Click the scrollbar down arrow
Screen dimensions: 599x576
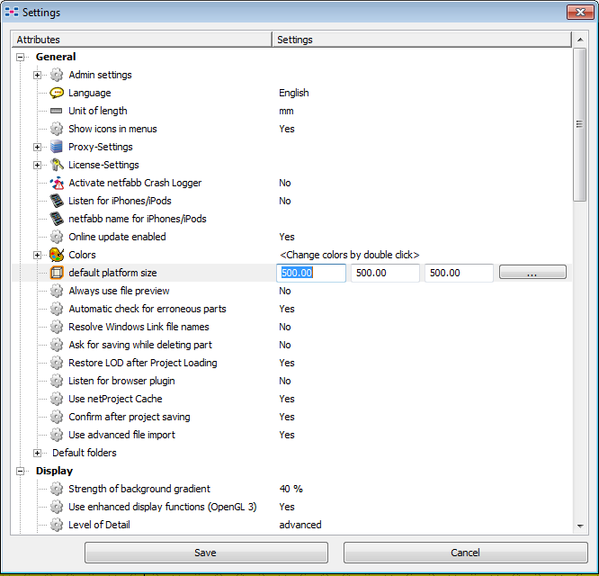(x=580, y=526)
